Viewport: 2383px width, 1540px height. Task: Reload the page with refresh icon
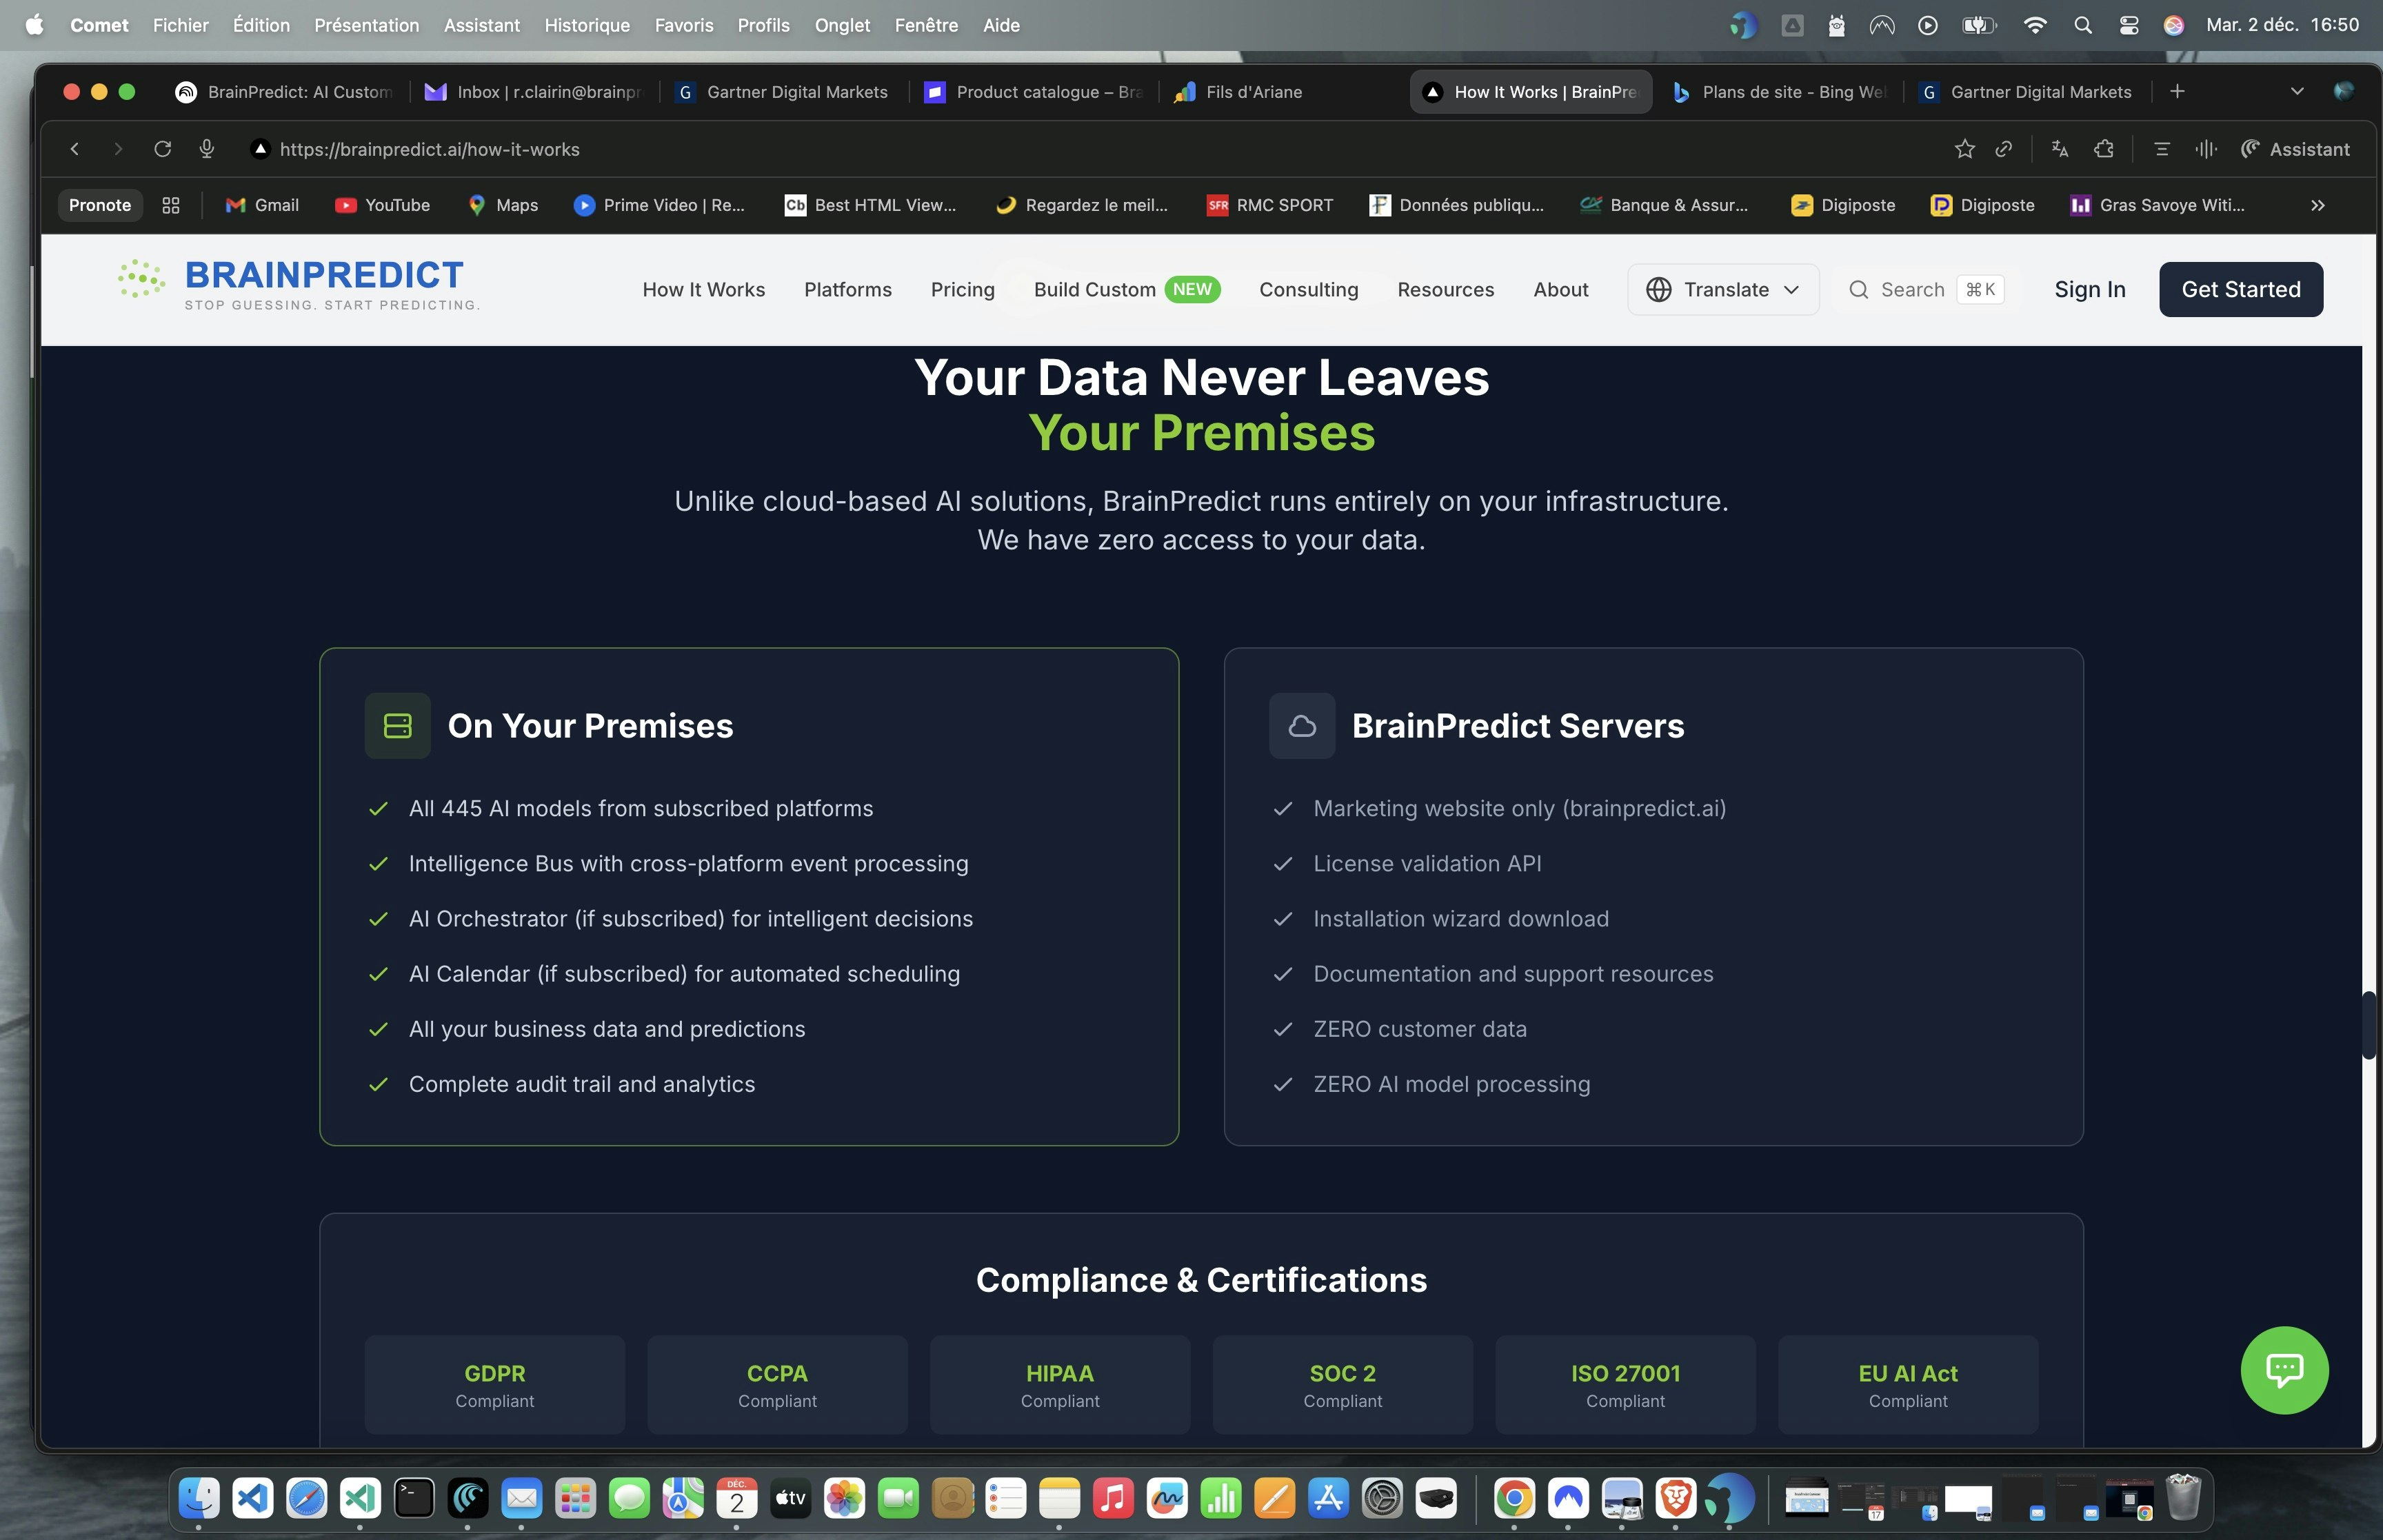tap(162, 149)
